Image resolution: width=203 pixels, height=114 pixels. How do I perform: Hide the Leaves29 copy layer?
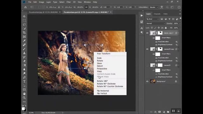pos(147,49)
